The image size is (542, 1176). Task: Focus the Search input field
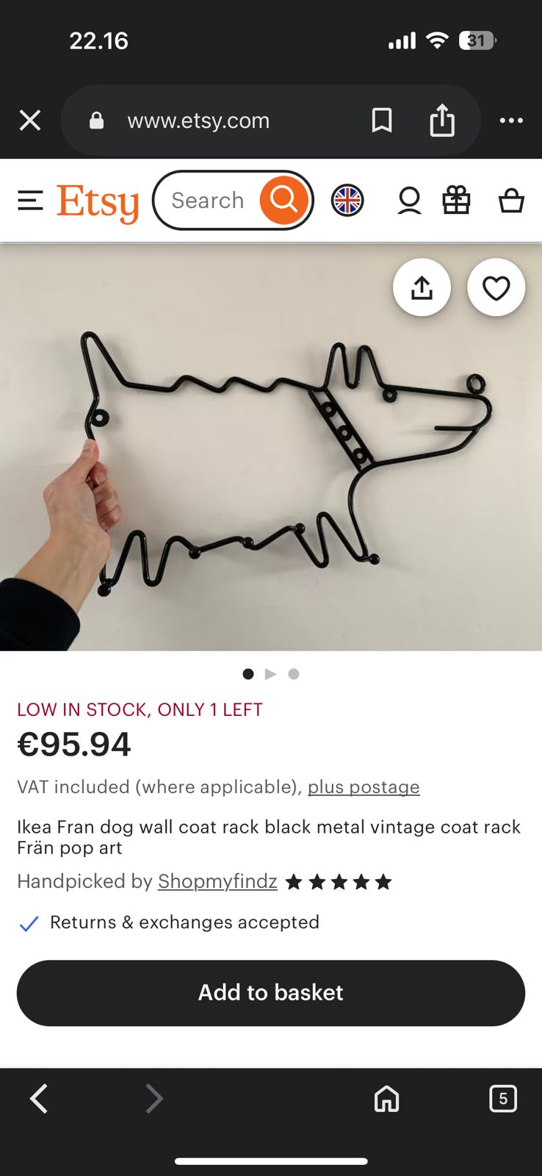click(208, 200)
